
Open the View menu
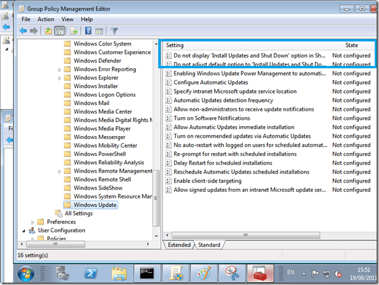coord(68,19)
